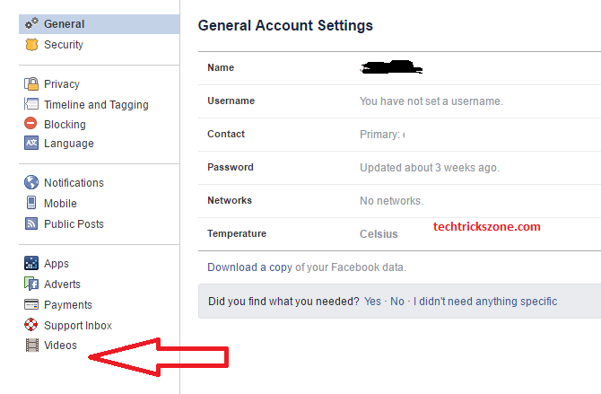Open the Adverts settings page
Screen dimensions: 601x394
click(x=62, y=284)
